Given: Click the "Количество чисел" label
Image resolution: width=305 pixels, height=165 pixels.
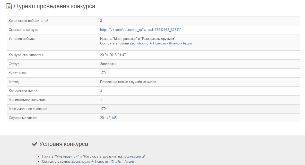Looking at the screenshot, I should point(23,91).
